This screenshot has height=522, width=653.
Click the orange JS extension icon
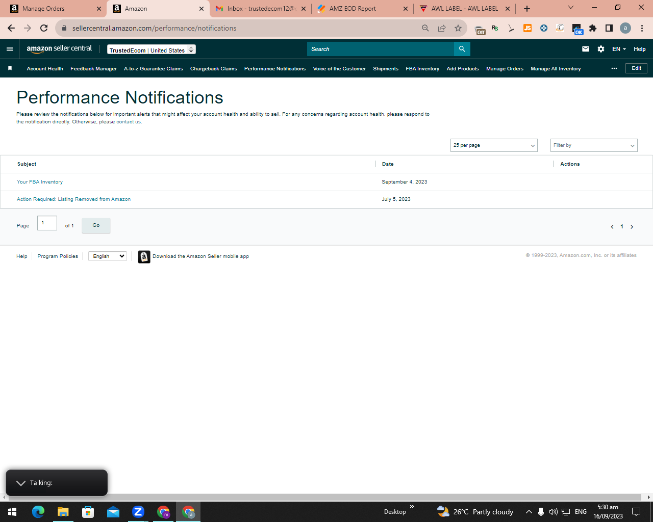coord(528,28)
